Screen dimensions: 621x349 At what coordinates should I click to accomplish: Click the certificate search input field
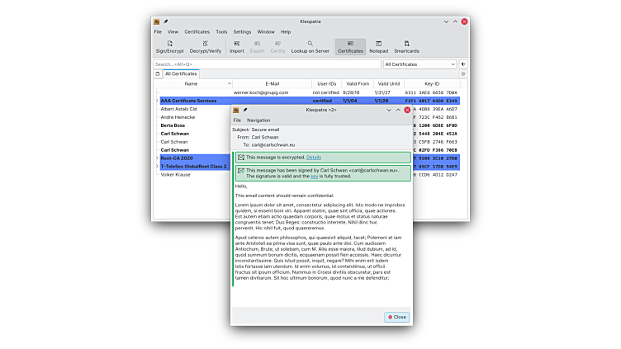coord(267,64)
